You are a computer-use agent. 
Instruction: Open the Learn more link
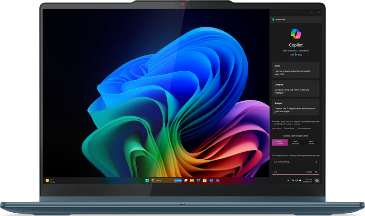[x=276, y=128]
